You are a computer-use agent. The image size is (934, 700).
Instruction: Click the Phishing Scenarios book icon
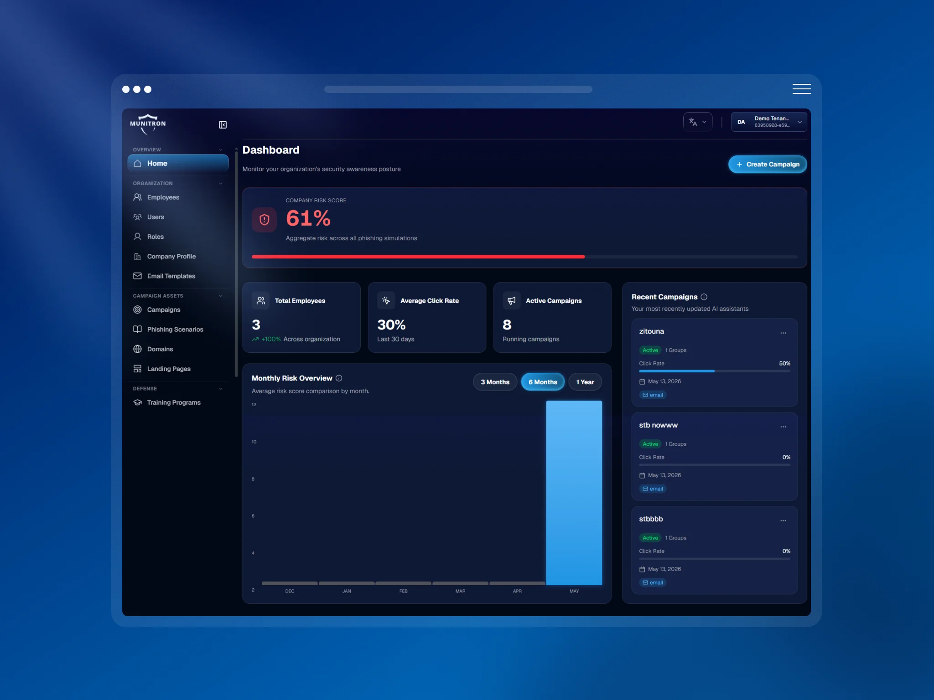[x=137, y=329]
